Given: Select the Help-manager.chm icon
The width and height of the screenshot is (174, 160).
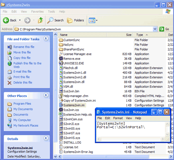Looking at the screenshot, I should 61,96.
